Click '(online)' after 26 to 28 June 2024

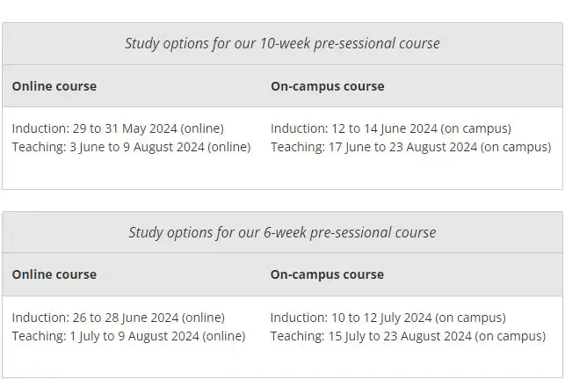tap(203, 318)
